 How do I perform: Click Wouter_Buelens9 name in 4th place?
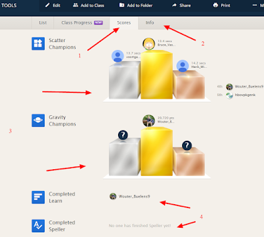coord(249,86)
